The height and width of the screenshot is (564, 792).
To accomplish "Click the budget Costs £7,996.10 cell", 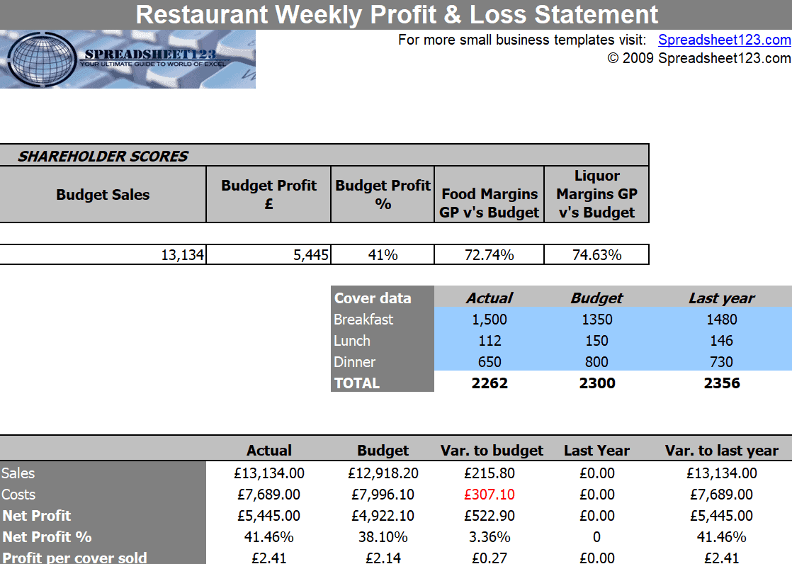I will (383, 495).
